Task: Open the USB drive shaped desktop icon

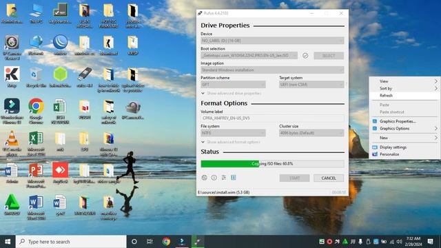Action: point(85,78)
